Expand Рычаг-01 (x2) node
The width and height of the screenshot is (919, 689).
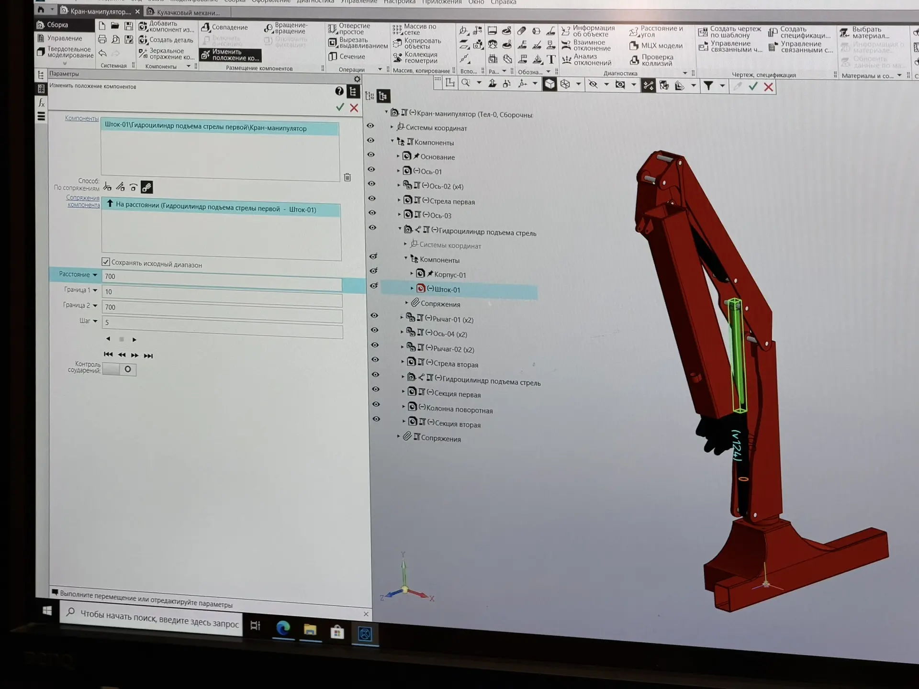click(x=402, y=317)
